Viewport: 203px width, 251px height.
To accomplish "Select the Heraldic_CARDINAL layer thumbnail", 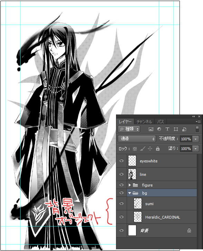I will coord(138,217).
